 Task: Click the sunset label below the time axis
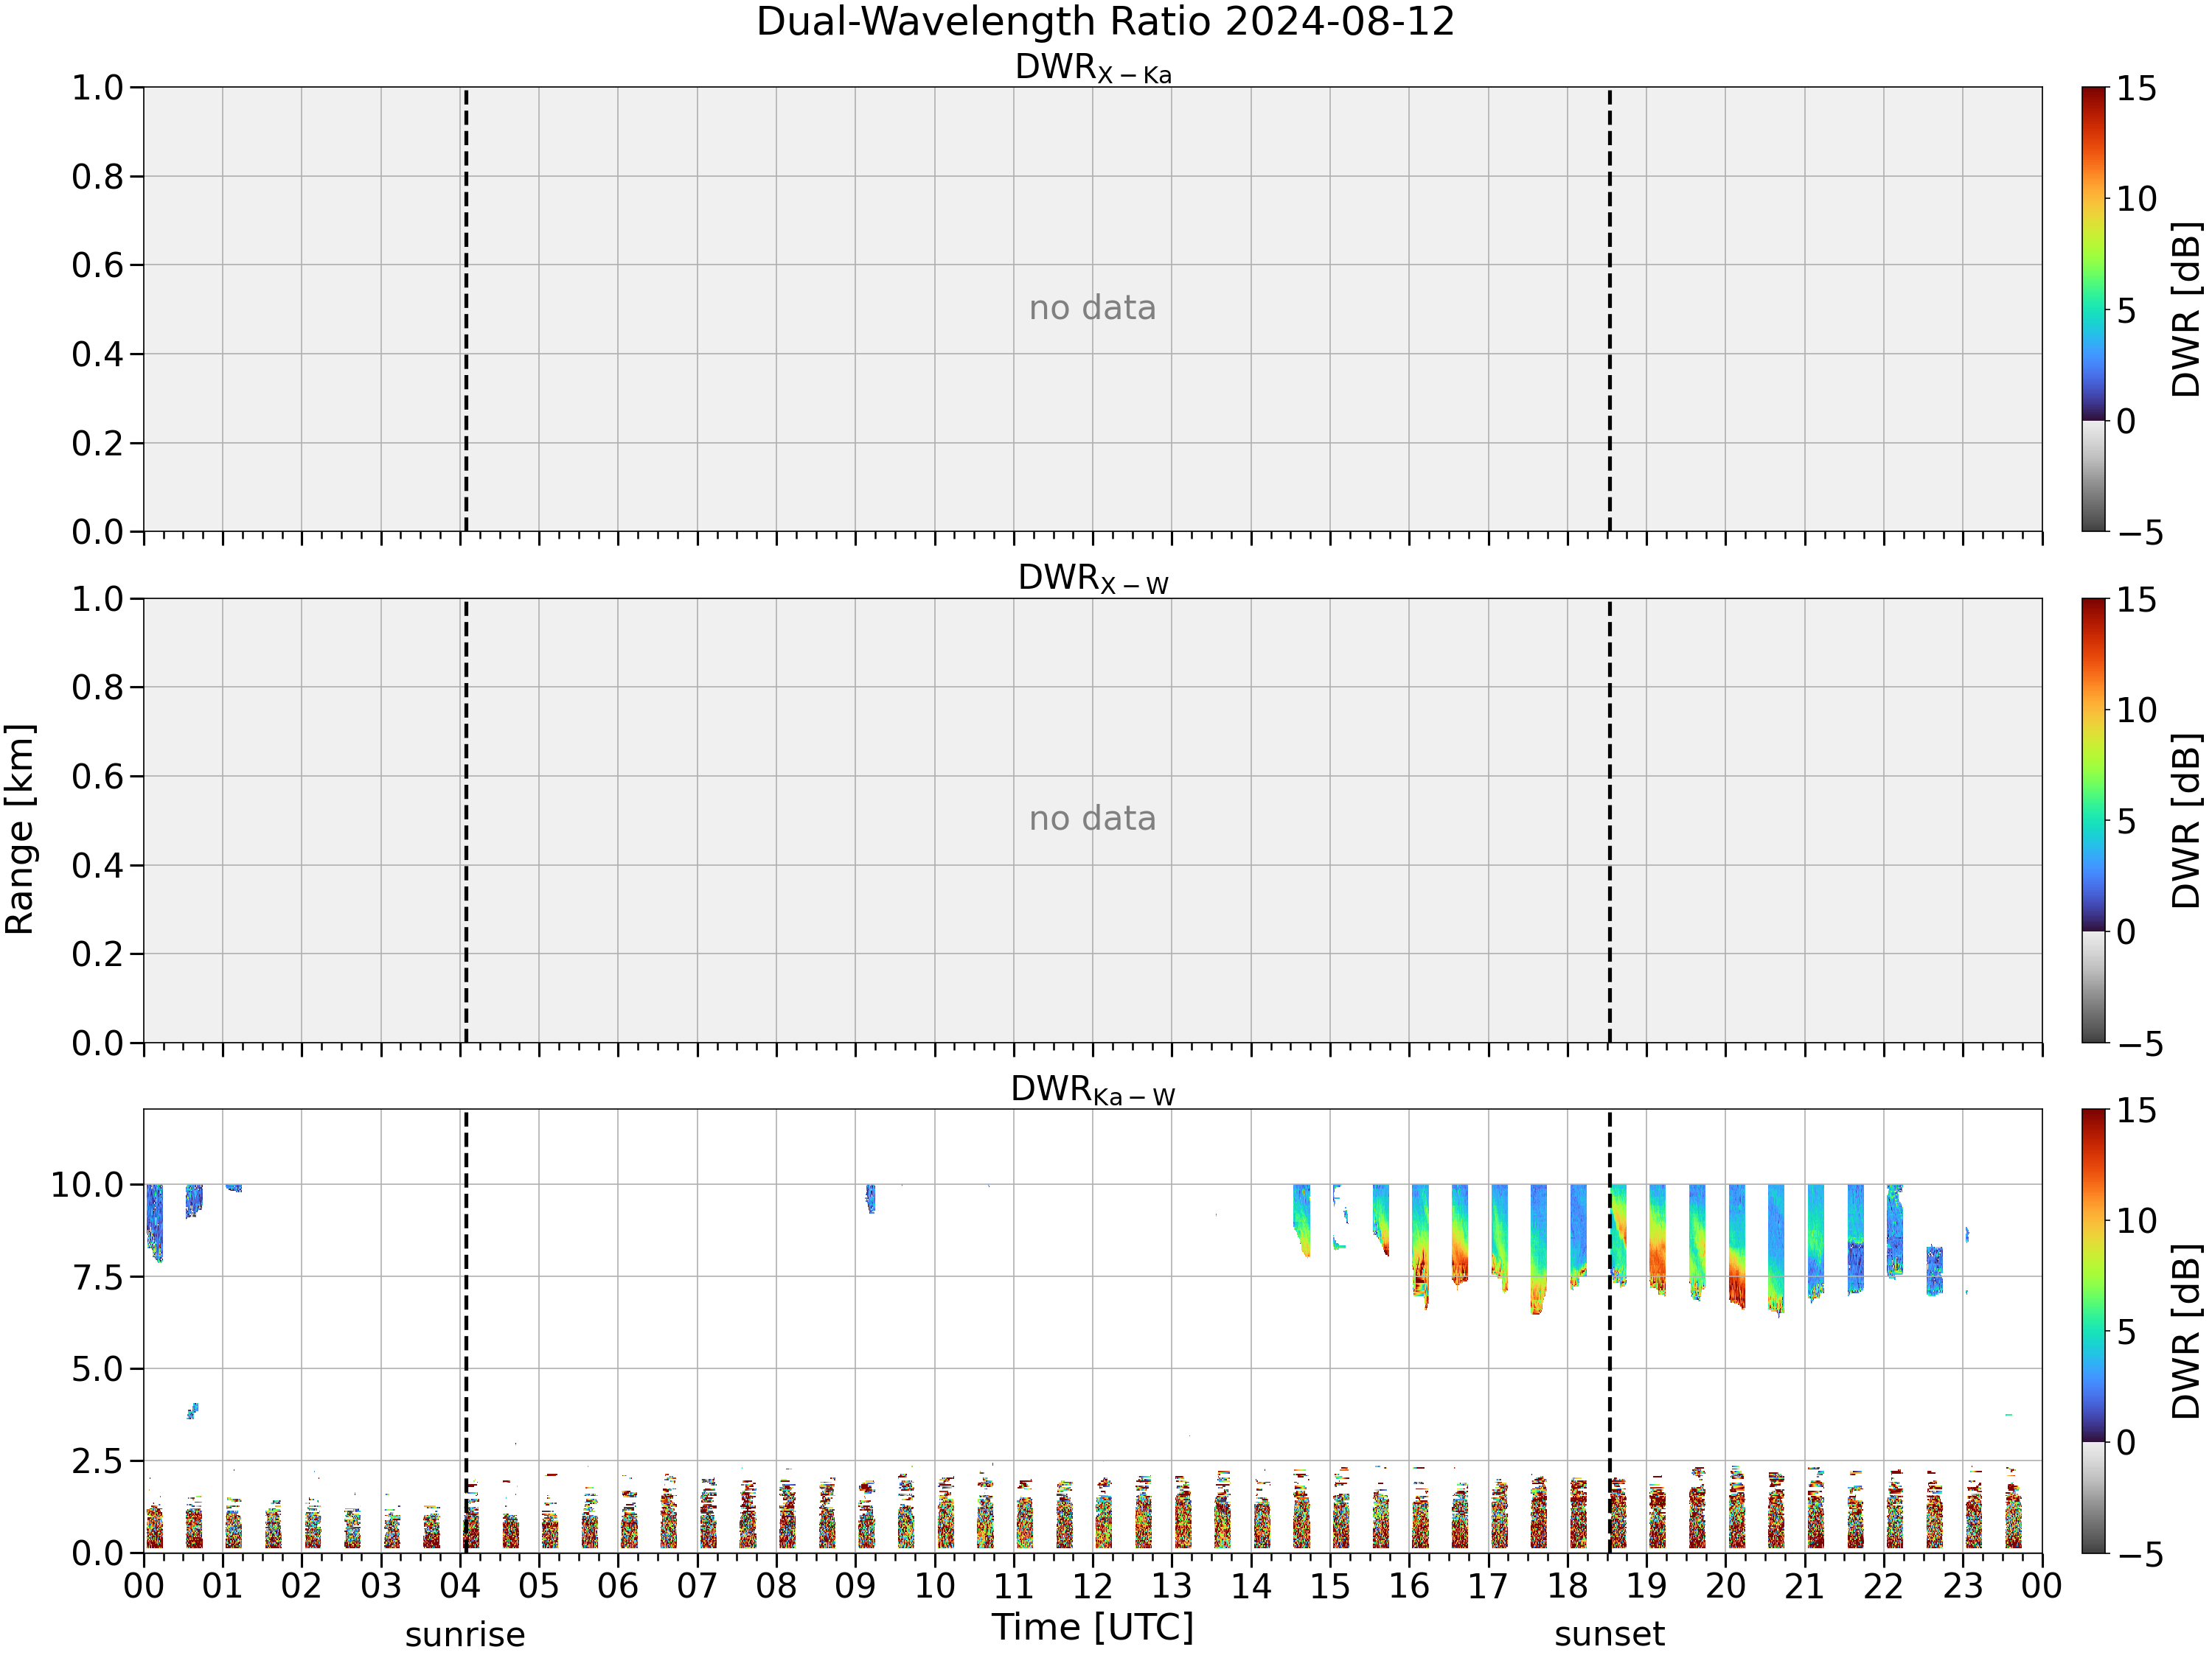click(1610, 1635)
